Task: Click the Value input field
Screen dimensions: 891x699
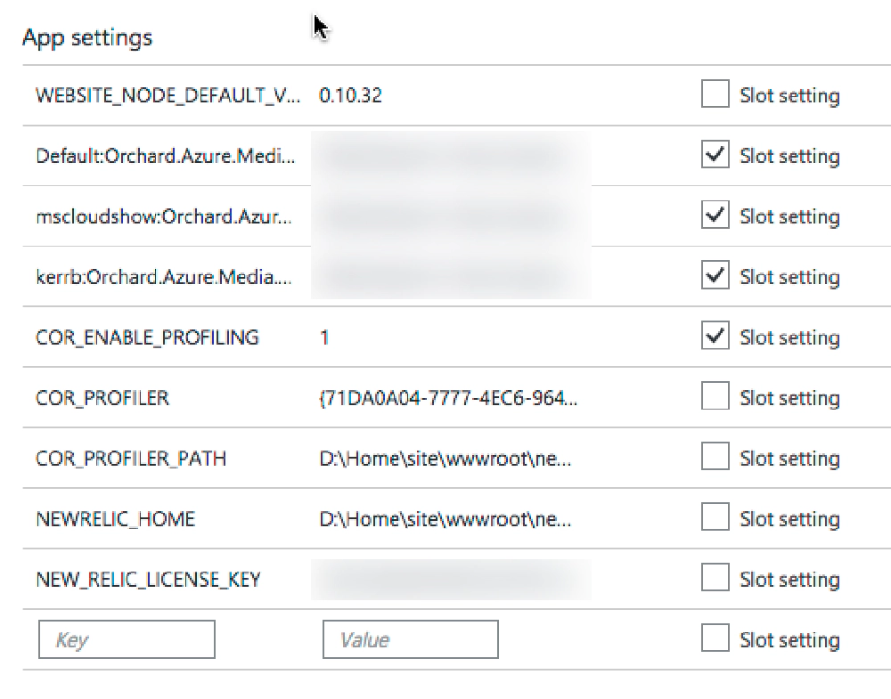Action: pos(410,639)
